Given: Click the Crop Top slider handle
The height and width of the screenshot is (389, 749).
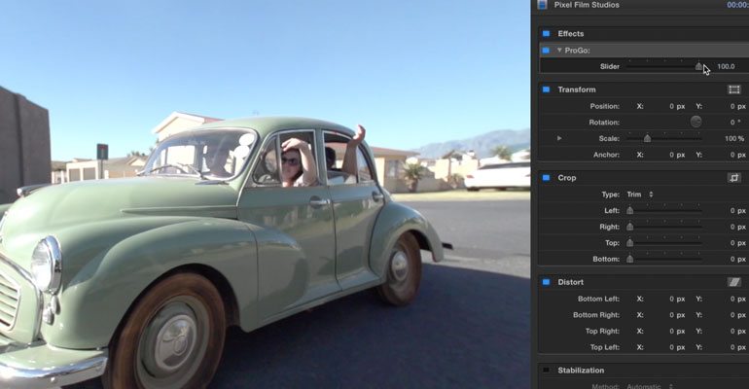Looking at the screenshot, I should click(630, 243).
